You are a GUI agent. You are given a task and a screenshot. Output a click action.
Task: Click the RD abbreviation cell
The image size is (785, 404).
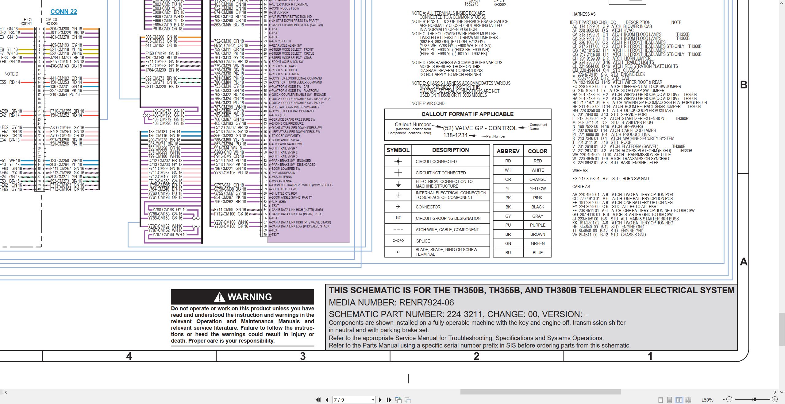[x=508, y=161]
